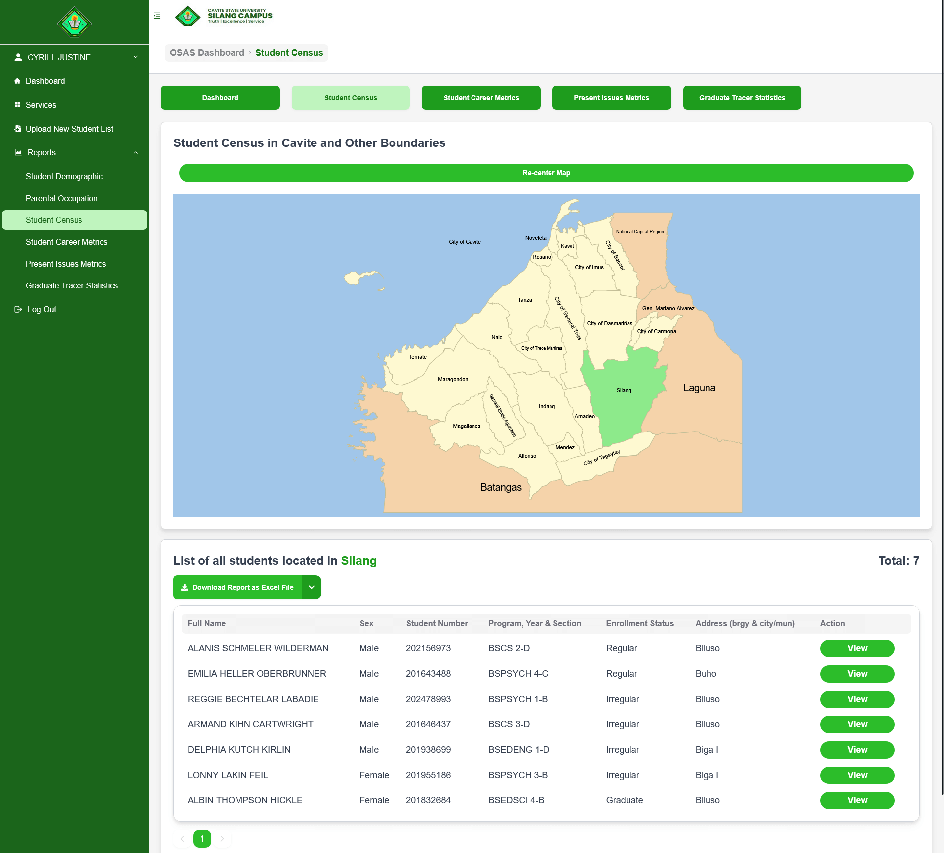Expand the CYRILL JUSTINE user menu chevron
944x853 pixels.
pyautogui.click(x=136, y=57)
